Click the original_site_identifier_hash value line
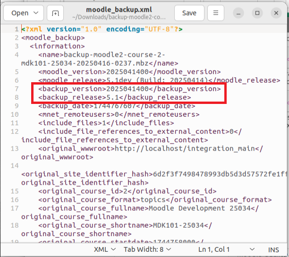The image size is (289, 257). (154, 174)
